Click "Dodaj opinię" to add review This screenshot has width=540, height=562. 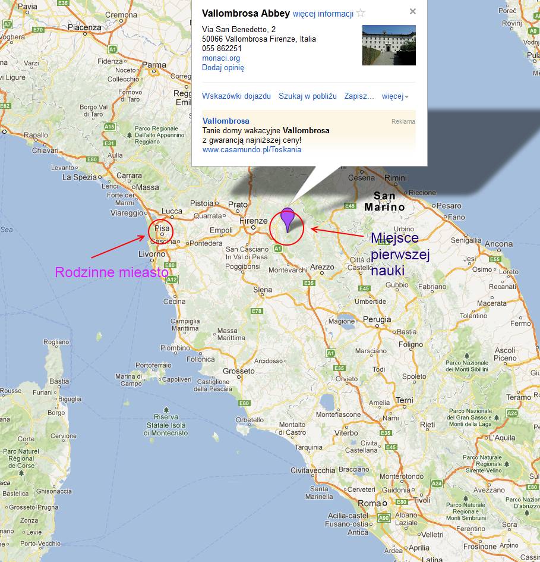tap(223, 68)
